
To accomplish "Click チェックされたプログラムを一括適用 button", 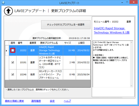I will click(x=66, y=25).
